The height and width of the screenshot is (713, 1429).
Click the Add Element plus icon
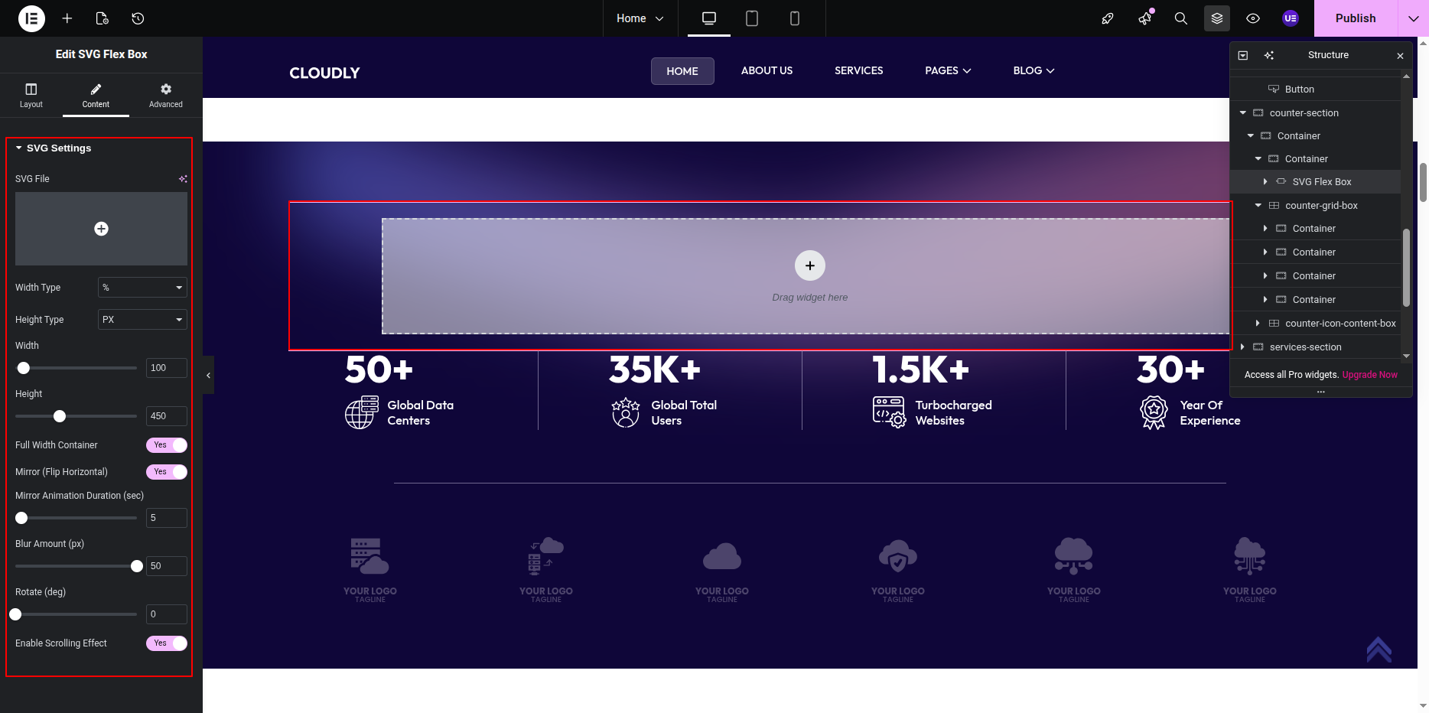67,18
